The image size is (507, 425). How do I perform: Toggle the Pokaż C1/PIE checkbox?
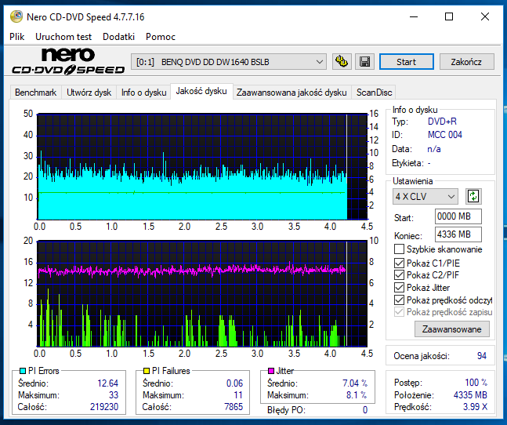click(x=399, y=263)
